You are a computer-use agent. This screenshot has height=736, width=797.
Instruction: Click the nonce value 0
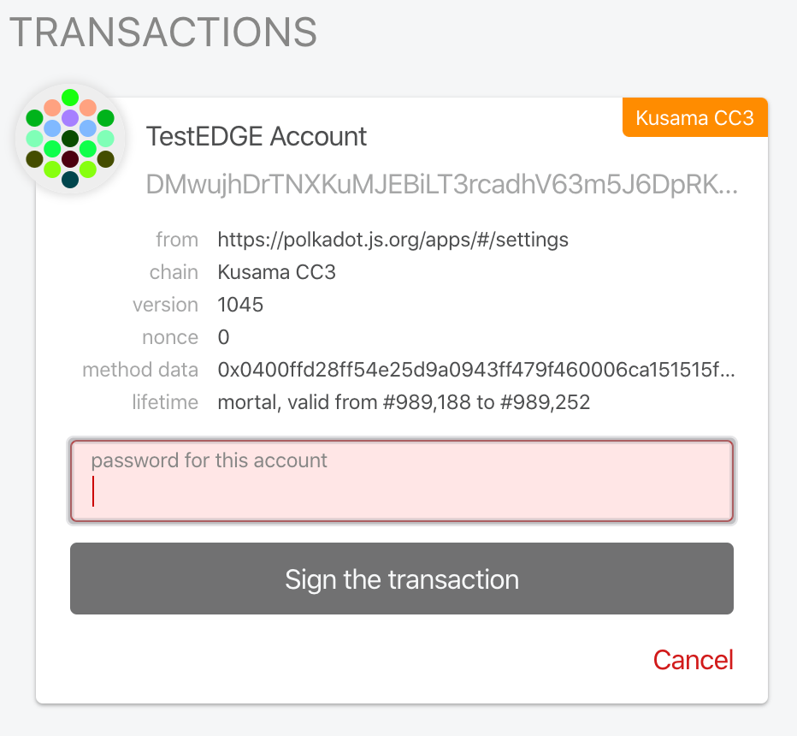click(224, 337)
